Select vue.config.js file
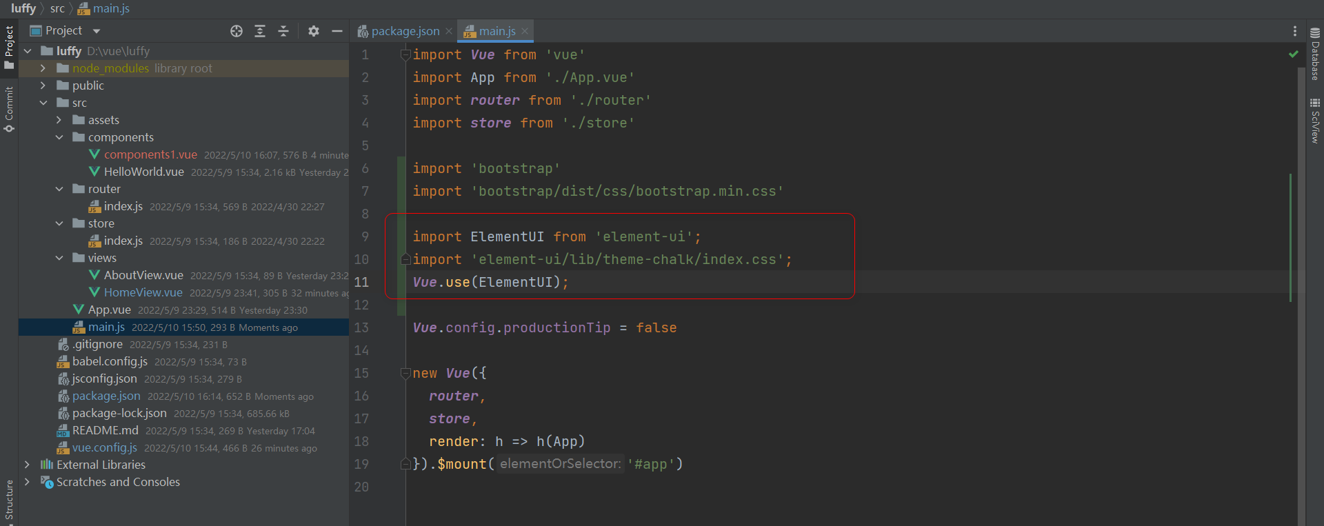This screenshot has width=1324, height=526. 104,447
